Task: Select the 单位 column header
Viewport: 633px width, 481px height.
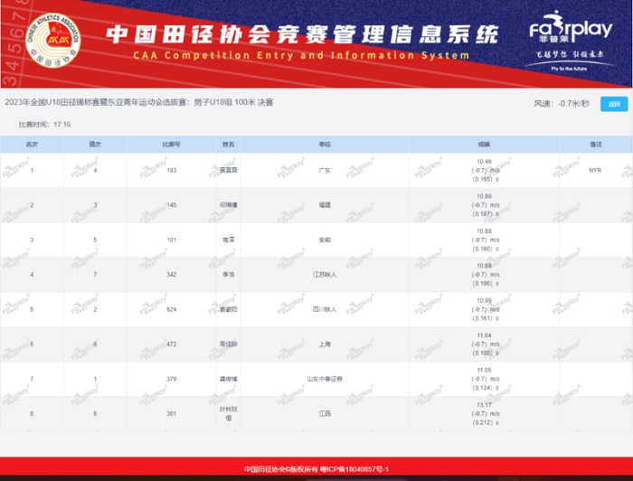Action: (x=325, y=145)
